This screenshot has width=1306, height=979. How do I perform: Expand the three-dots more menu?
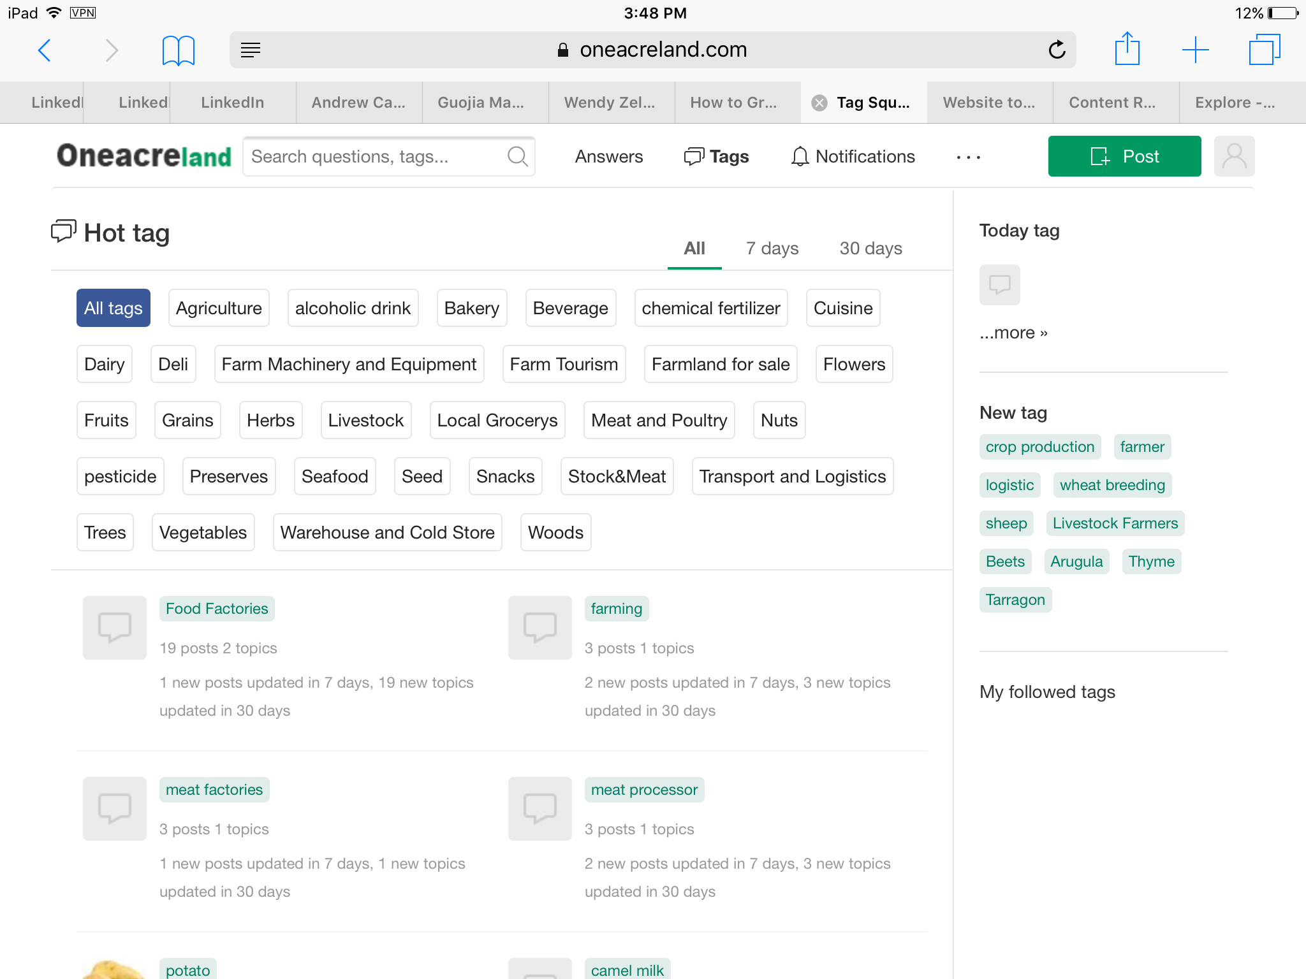968,157
